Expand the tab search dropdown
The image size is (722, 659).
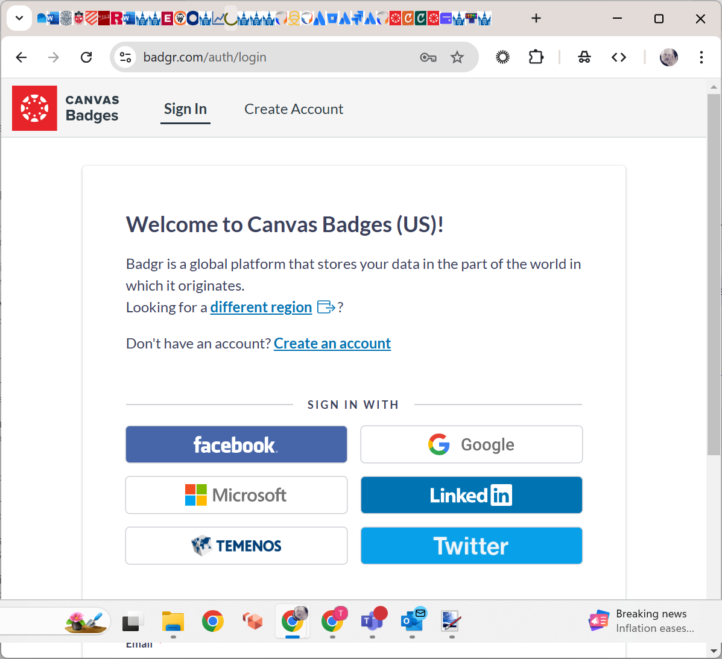[x=19, y=19]
